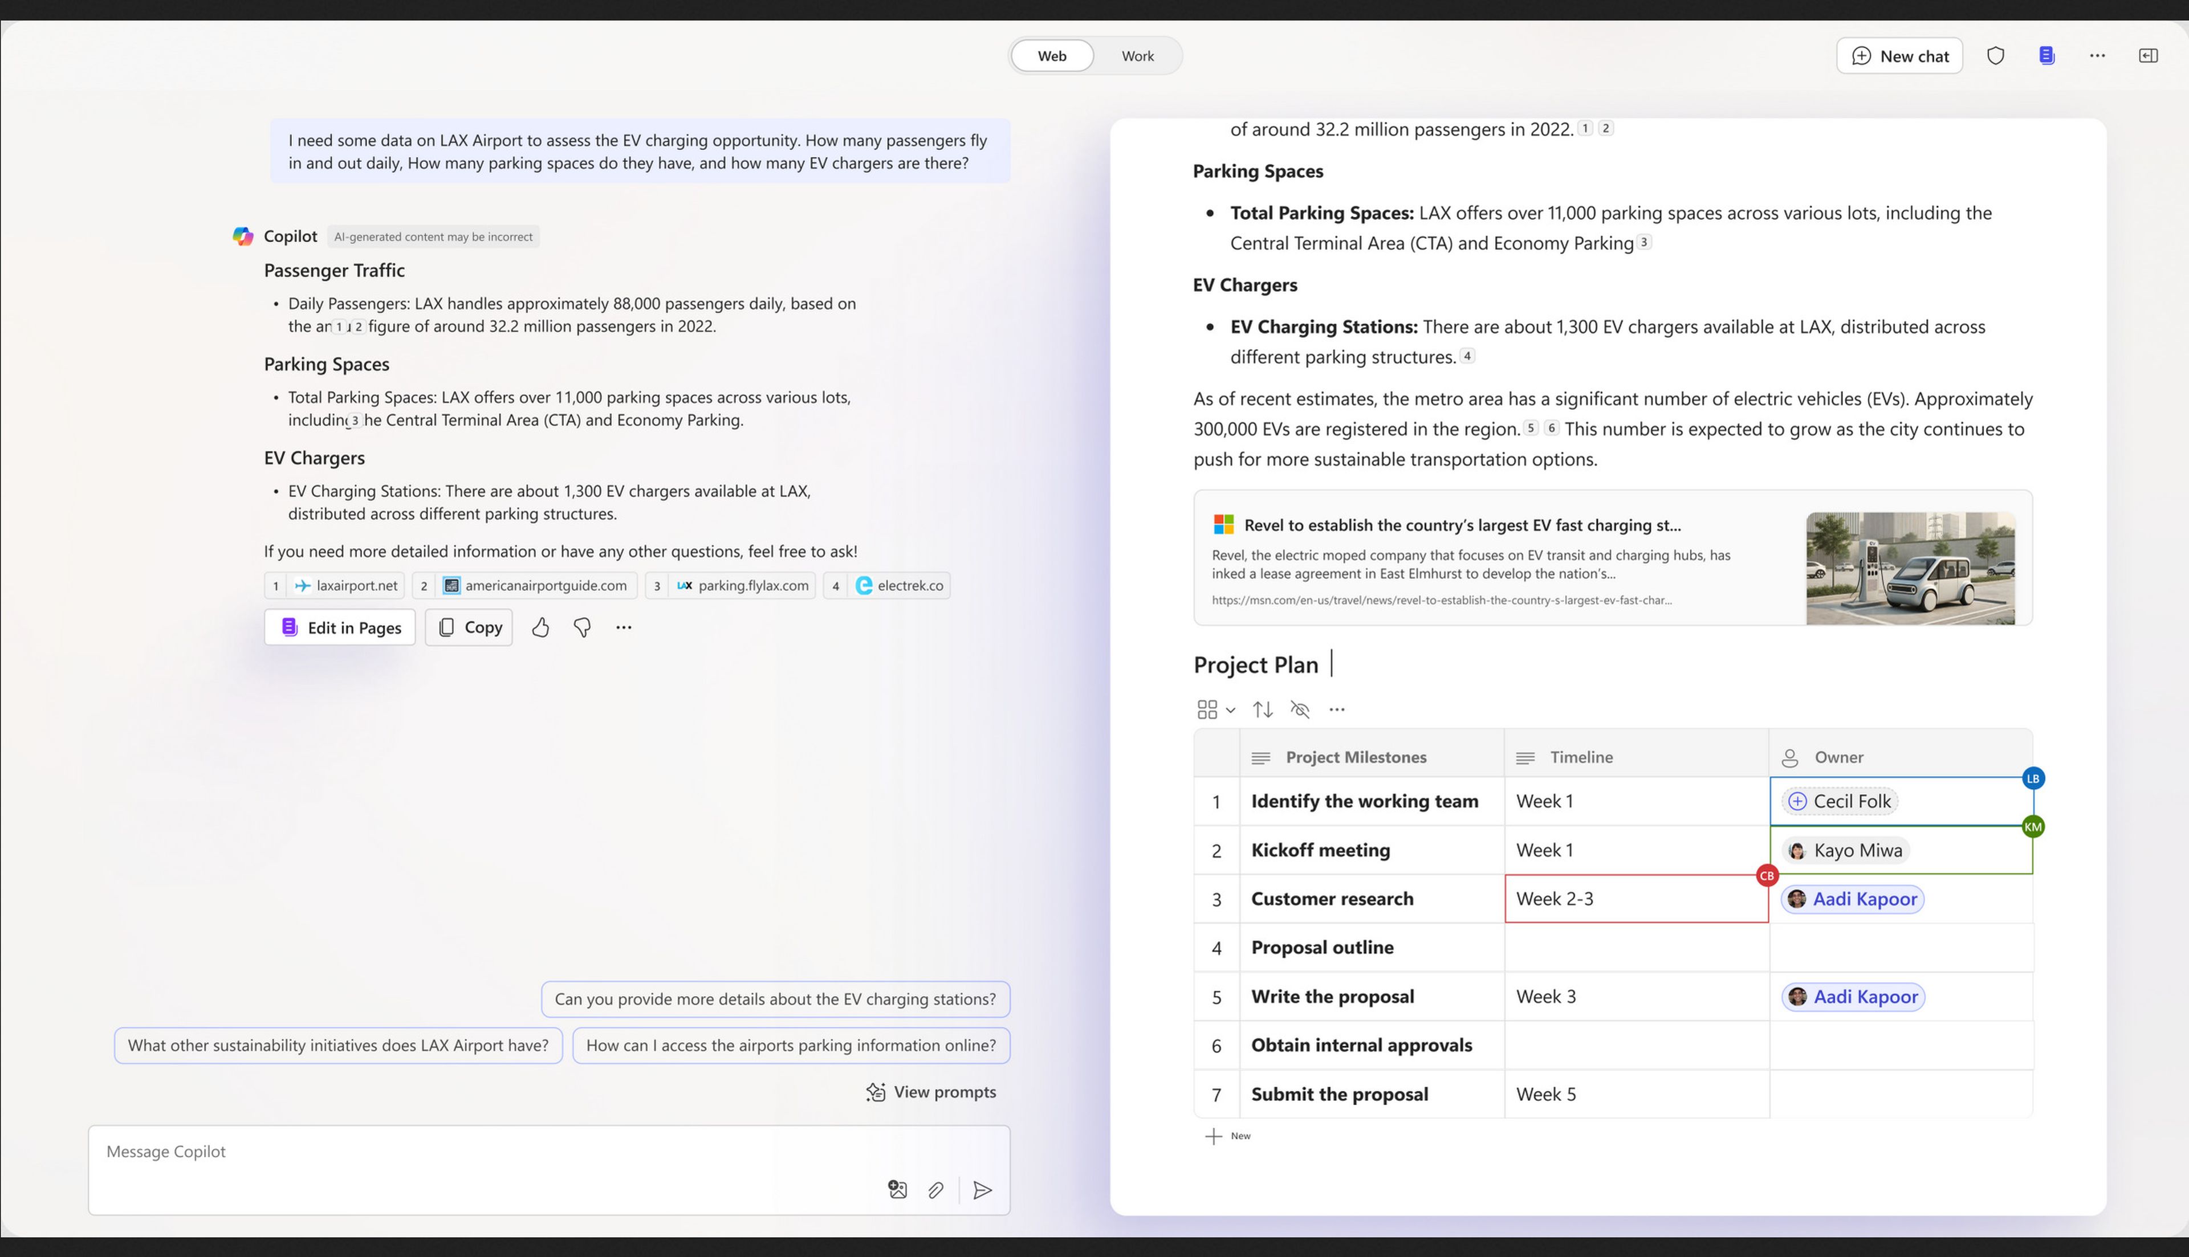Screen dimensions: 2189x1257
Task: Toggle hidden fields eye icon in table
Action: coord(1300,709)
